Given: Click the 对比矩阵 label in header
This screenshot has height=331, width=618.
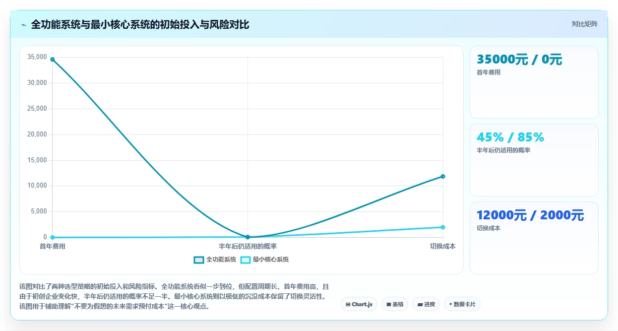Looking at the screenshot, I should click(x=585, y=24).
